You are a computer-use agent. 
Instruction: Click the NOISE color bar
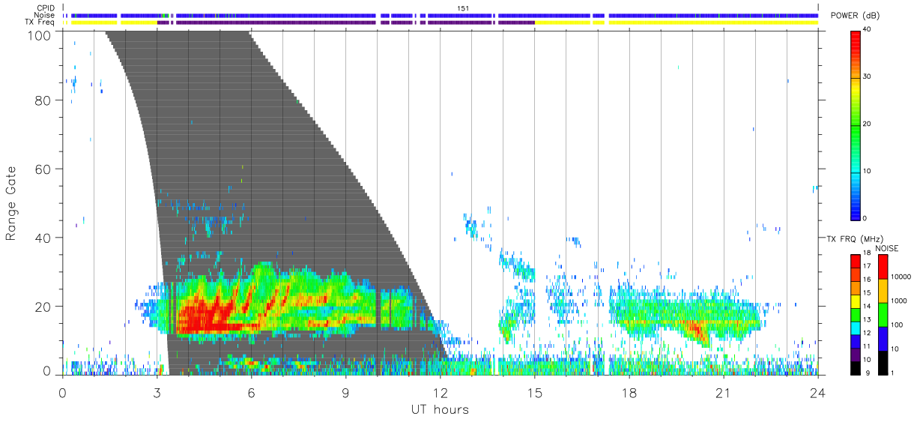[x=884, y=313]
